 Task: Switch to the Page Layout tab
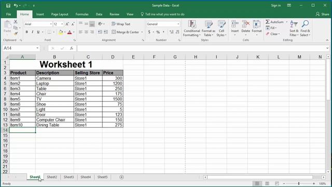pos(60,14)
